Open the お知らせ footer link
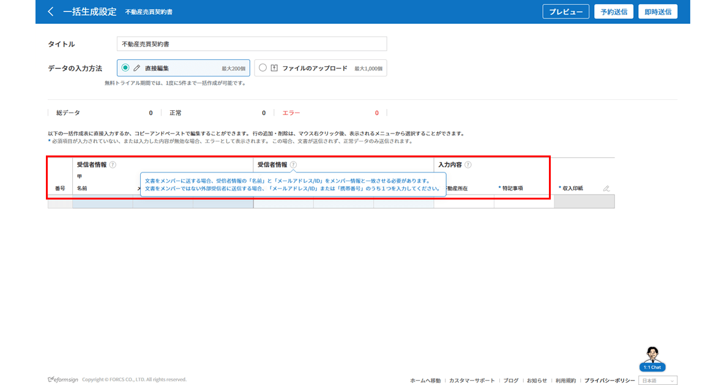This screenshot has width=727, height=385. pos(537,380)
